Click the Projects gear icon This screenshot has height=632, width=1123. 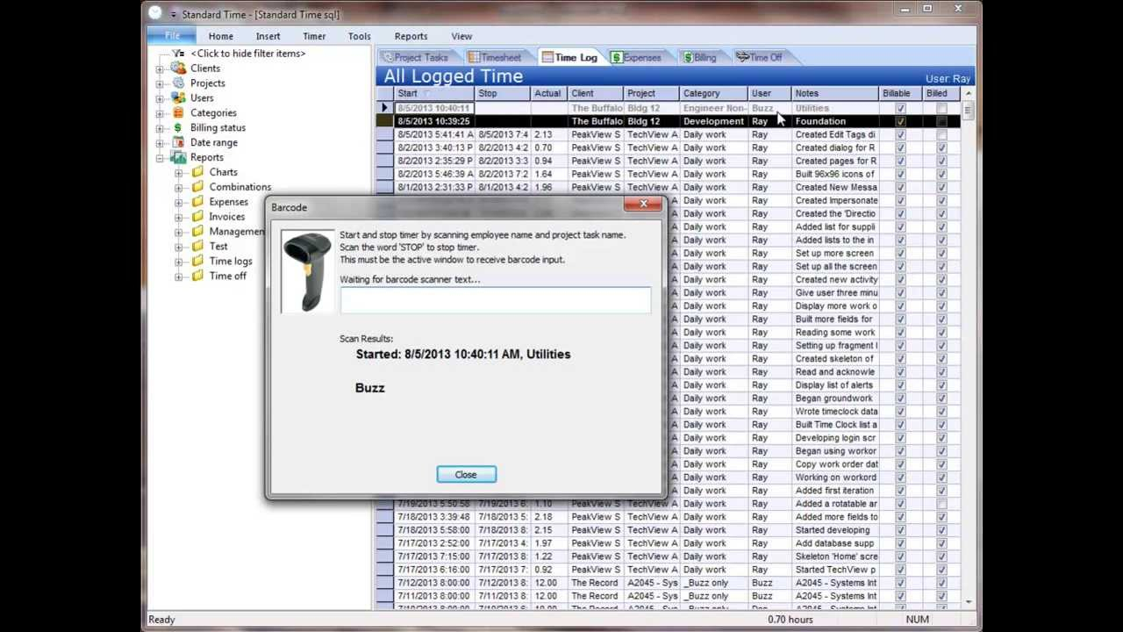180,83
